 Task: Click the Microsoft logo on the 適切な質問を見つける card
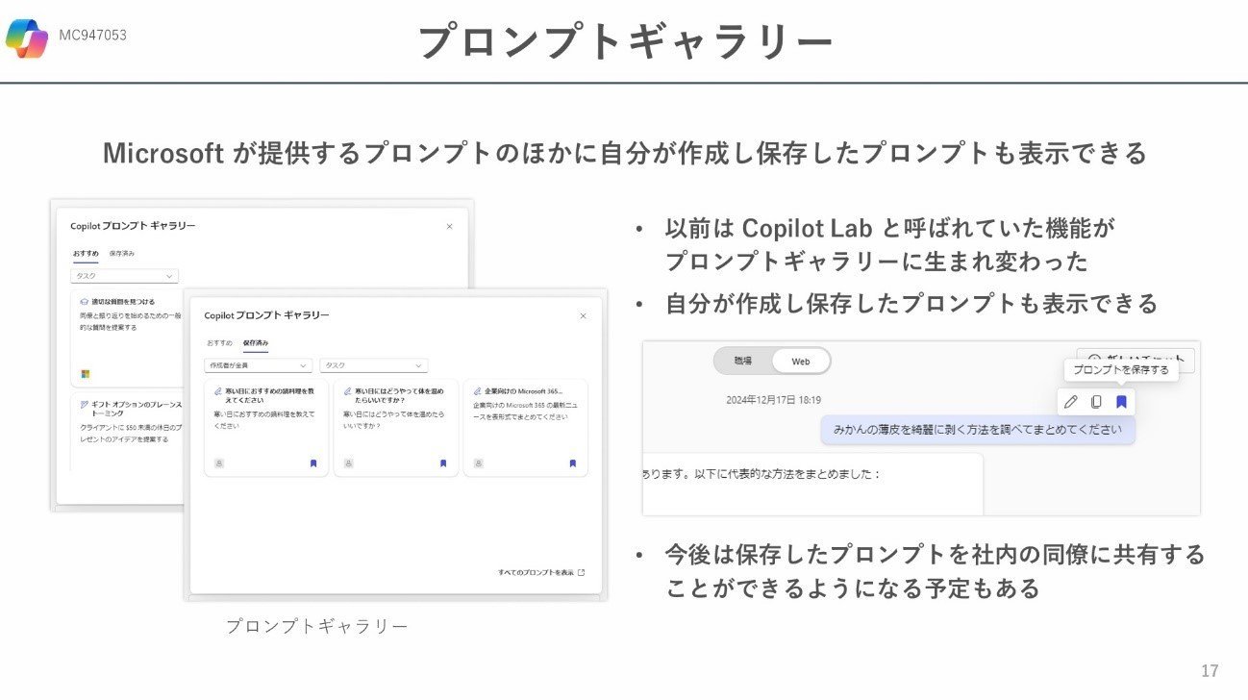pos(85,373)
